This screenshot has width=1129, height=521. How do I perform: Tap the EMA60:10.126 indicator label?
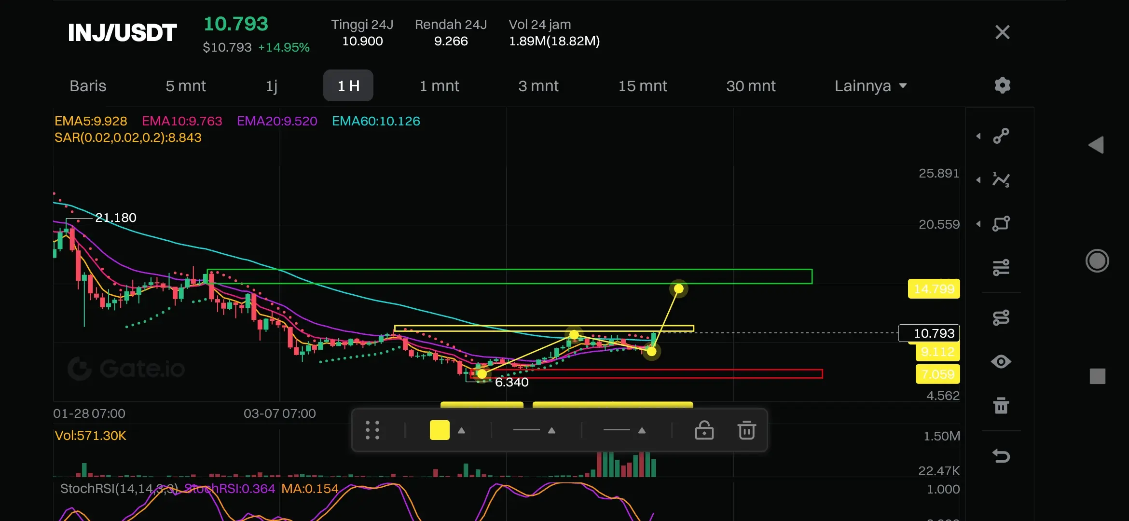[376, 121]
